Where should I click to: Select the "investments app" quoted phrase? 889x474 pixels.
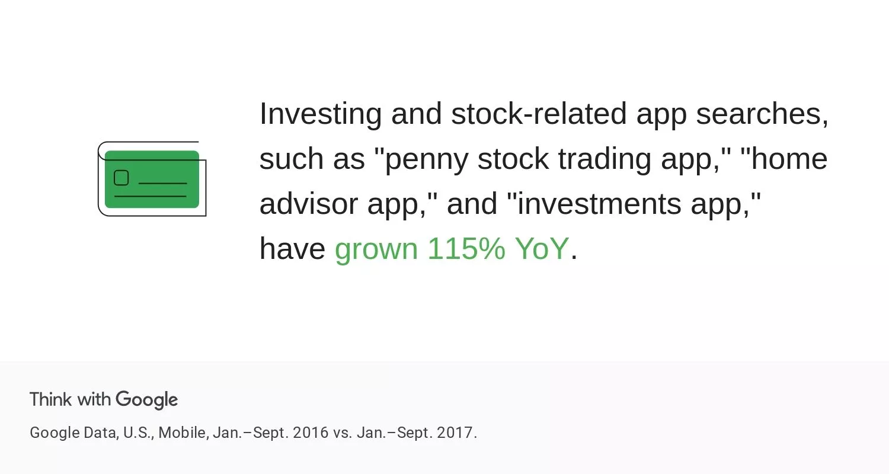[634, 204]
